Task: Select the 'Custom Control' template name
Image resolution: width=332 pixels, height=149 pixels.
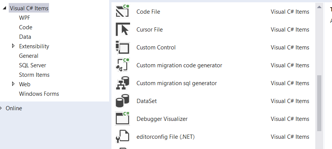Action: click(156, 48)
